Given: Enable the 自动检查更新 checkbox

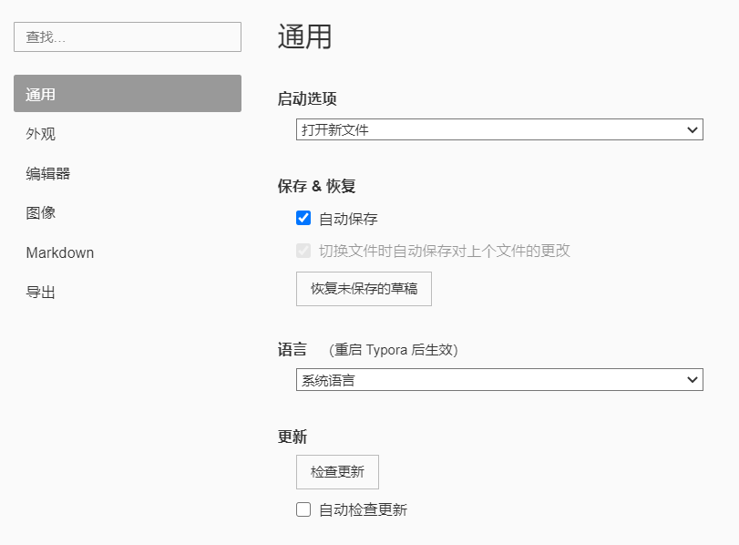Looking at the screenshot, I should tap(303, 509).
